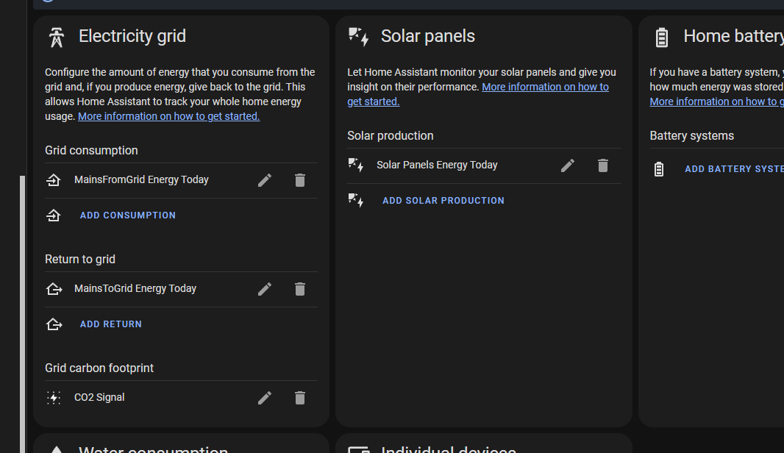Click the Home battery header icon

click(662, 37)
